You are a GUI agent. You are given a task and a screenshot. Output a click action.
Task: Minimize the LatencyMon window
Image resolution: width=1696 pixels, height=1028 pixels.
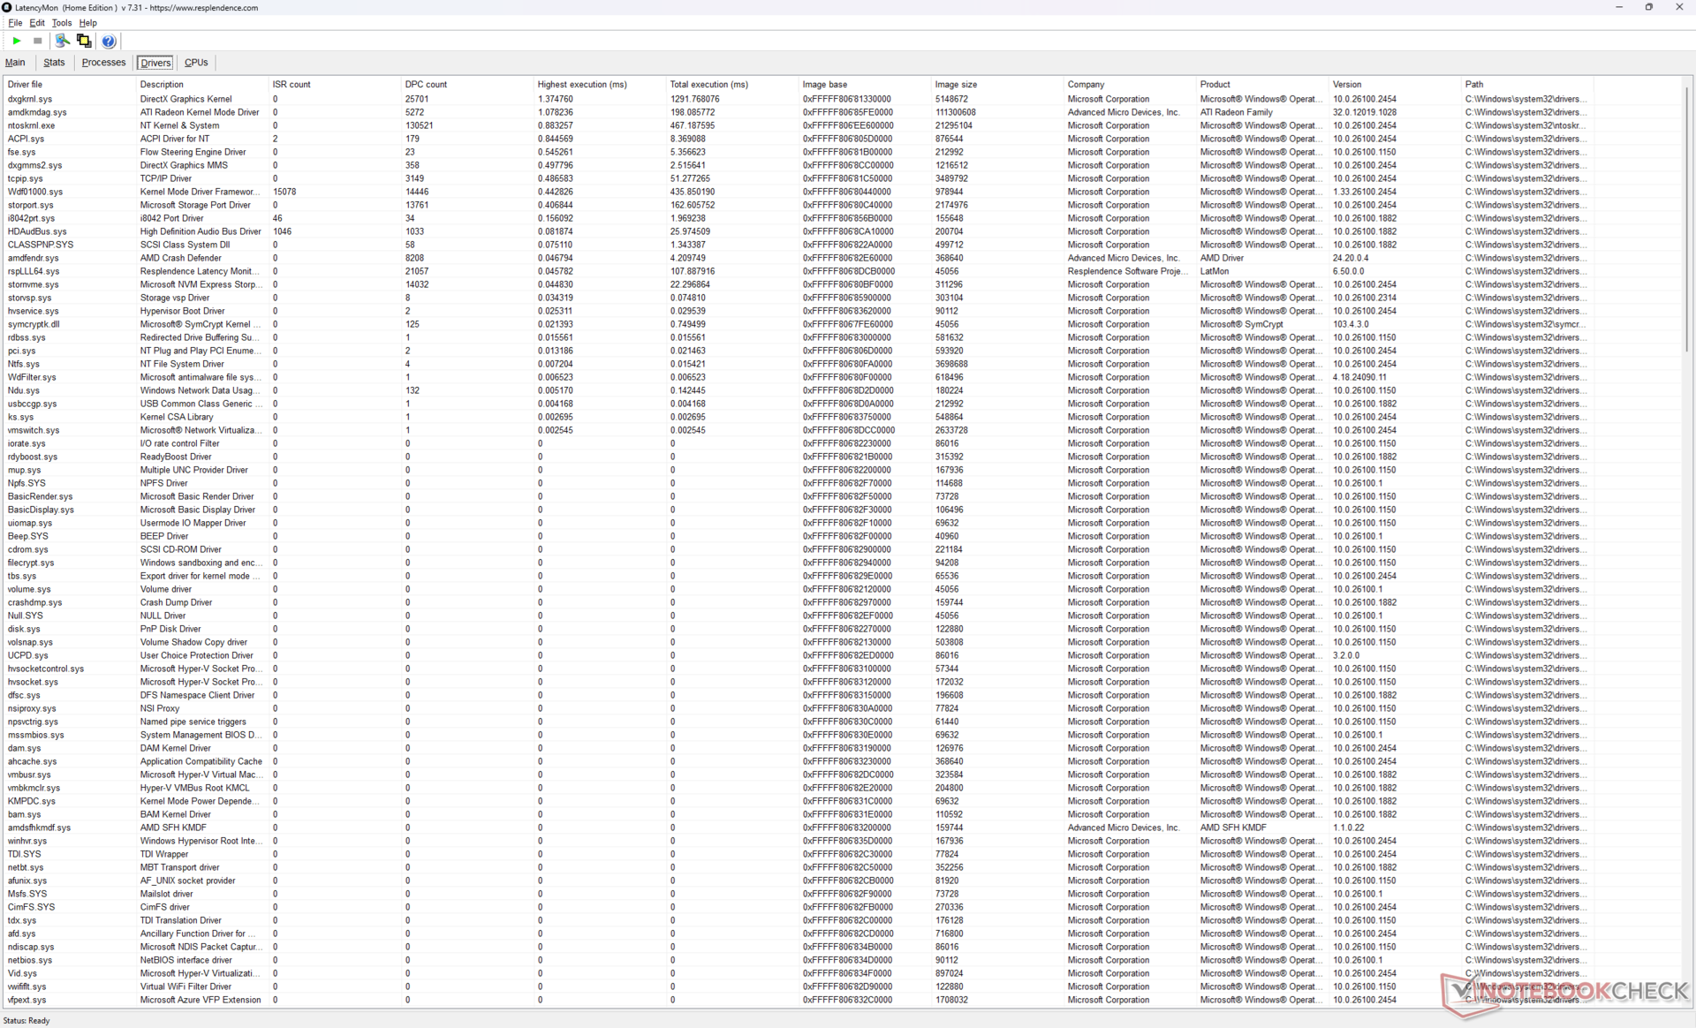click(x=1618, y=7)
